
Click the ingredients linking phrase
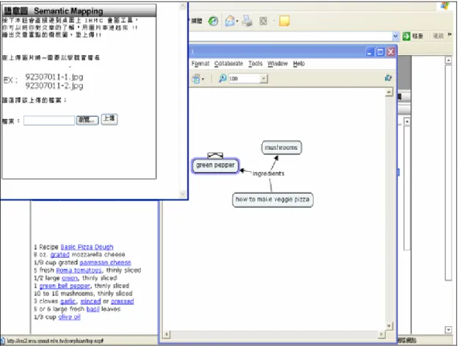[x=269, y=173]
